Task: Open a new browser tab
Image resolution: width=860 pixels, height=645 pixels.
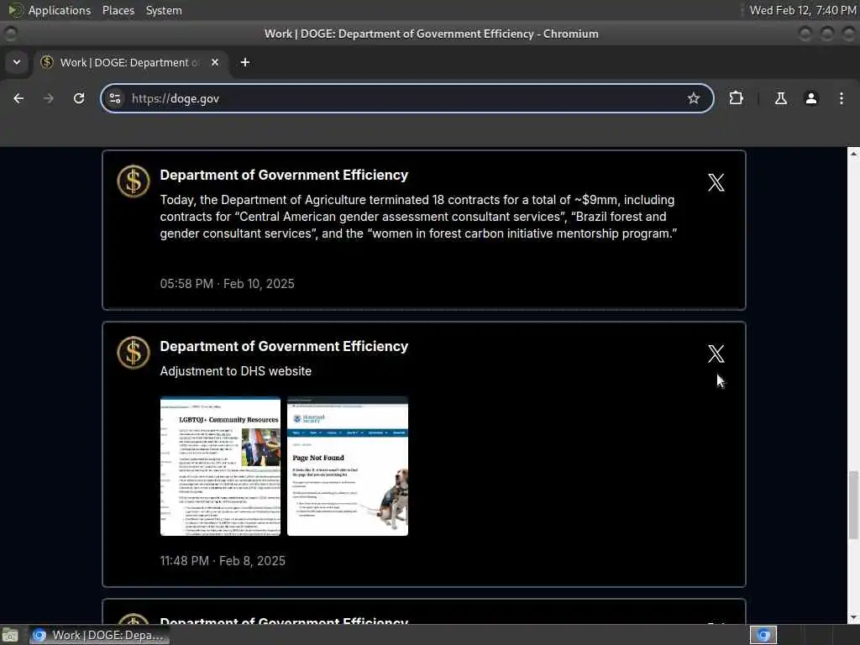Action: click(245, 62)
